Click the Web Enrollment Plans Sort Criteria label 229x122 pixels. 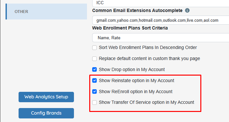[x=130, y=28]
